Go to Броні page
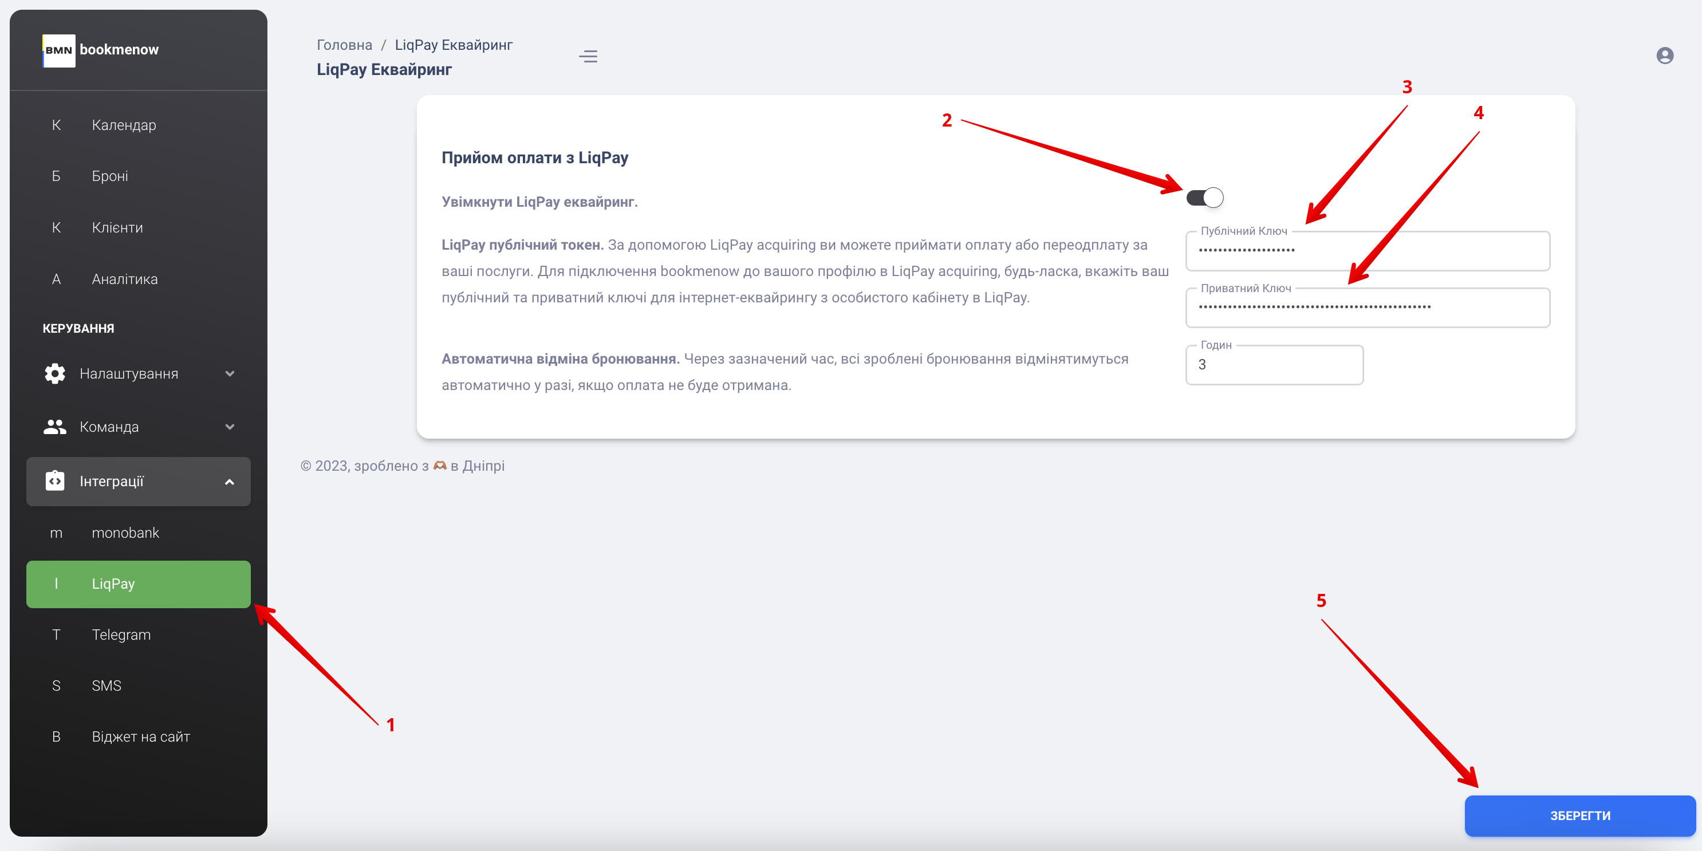 click(110, 176)
